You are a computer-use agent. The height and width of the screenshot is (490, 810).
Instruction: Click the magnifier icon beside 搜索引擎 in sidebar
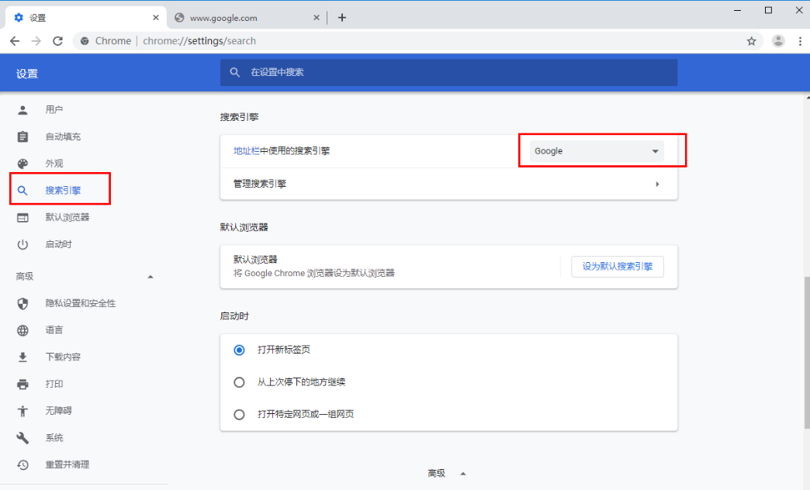coord(22,191)
